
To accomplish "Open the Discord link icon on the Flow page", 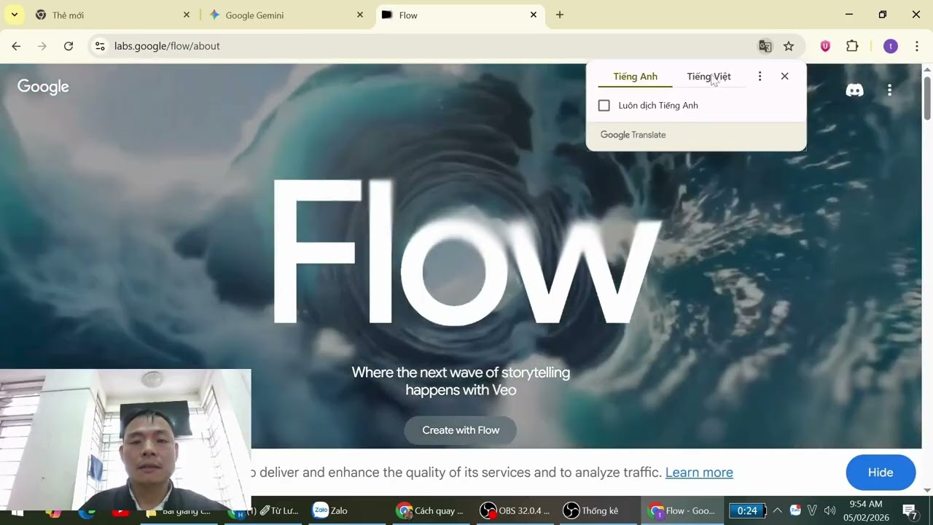I will point(854,90).
